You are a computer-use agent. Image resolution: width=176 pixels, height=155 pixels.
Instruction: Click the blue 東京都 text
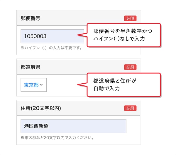pos(31,85)
